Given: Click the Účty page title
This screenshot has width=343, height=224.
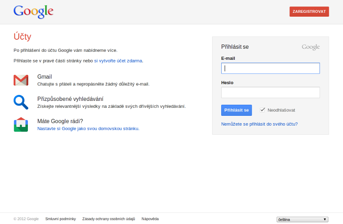Looking at the screenshot, I should tap(22, 36).
